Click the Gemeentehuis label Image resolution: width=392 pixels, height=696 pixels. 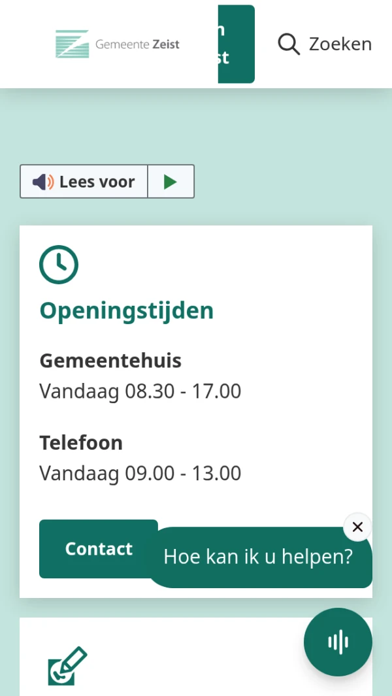pyautogui.click(x=110, y=361)
